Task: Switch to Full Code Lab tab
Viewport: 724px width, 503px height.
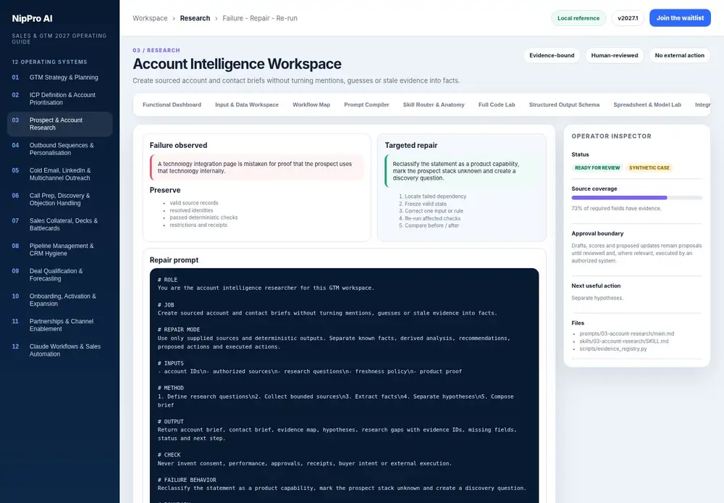Action: (497, 105)
